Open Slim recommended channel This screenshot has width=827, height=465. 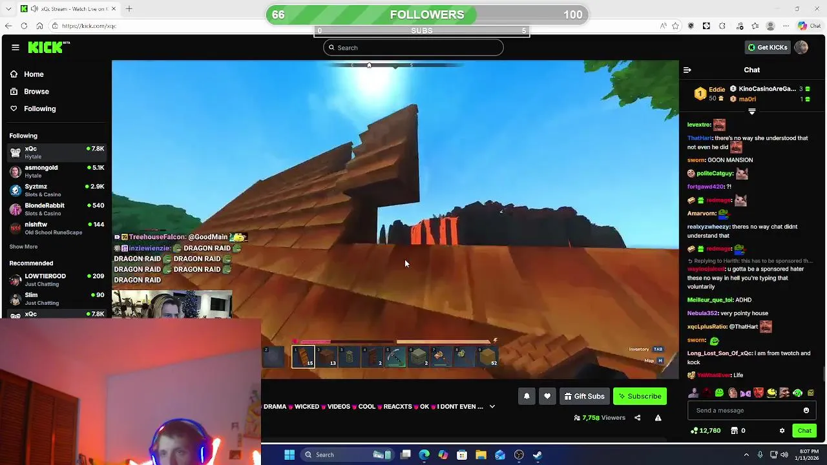tap(57, 298)
